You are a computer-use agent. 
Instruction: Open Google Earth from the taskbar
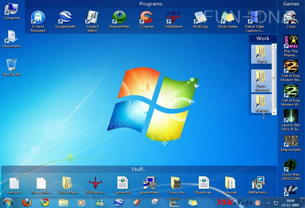pyautogui.click(x=119, y=203)
